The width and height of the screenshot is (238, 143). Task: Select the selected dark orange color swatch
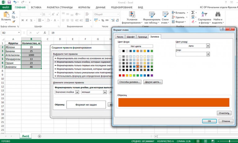pos(138,67)
